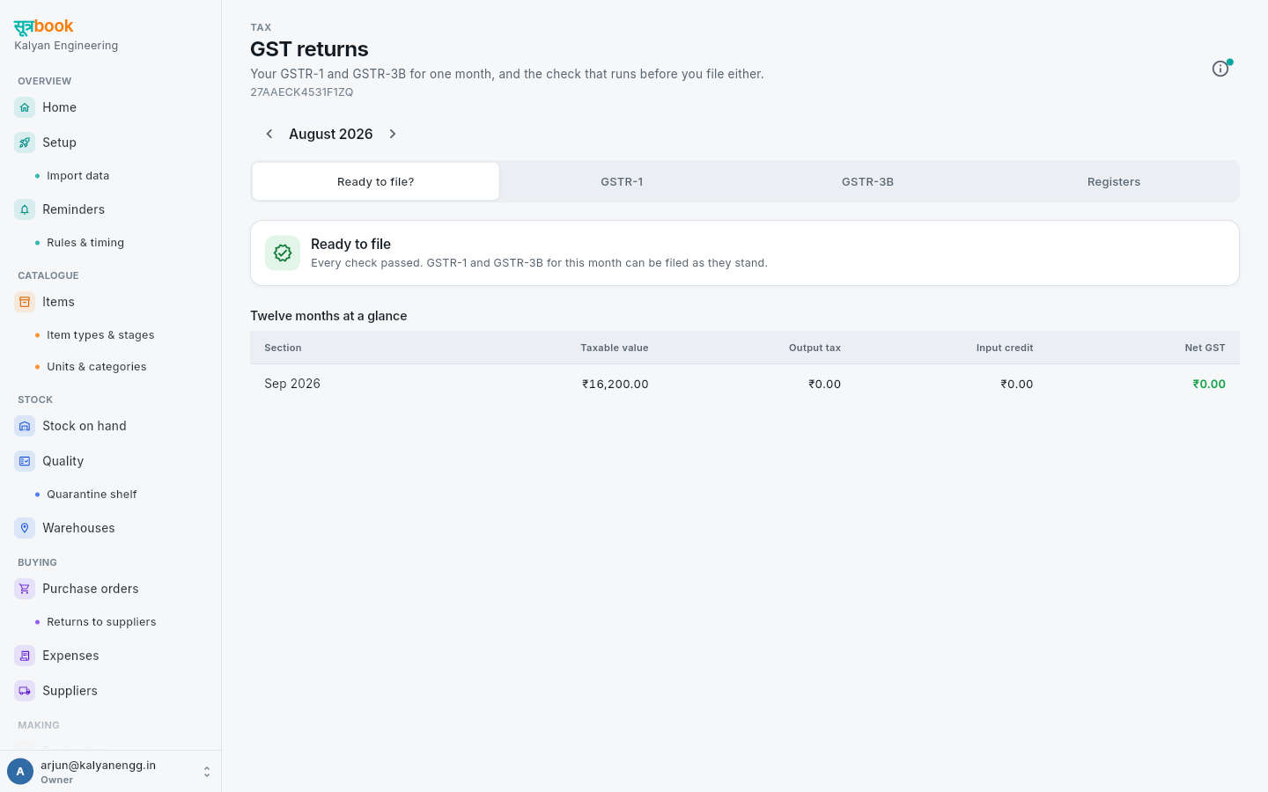Open Quarantine shelf link
The image size is (1268, 792).
click(92, 495)
